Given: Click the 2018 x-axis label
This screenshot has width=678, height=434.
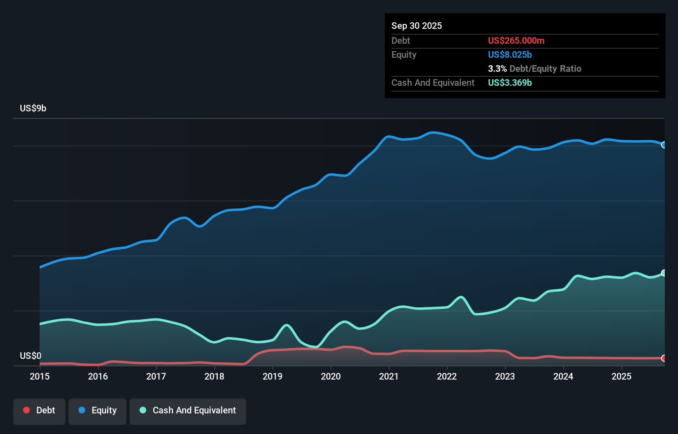Looking at the screenshot, I should pyautogui.click(x=214, y=376).
